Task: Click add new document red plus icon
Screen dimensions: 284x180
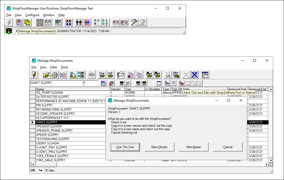Action: click(x=130, y=75)
